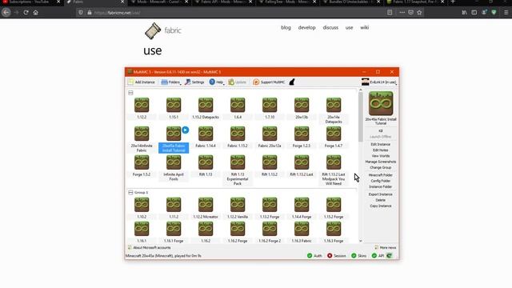Click Edit Instance in side panel
The image size is (512, 288).
(381, 144)
